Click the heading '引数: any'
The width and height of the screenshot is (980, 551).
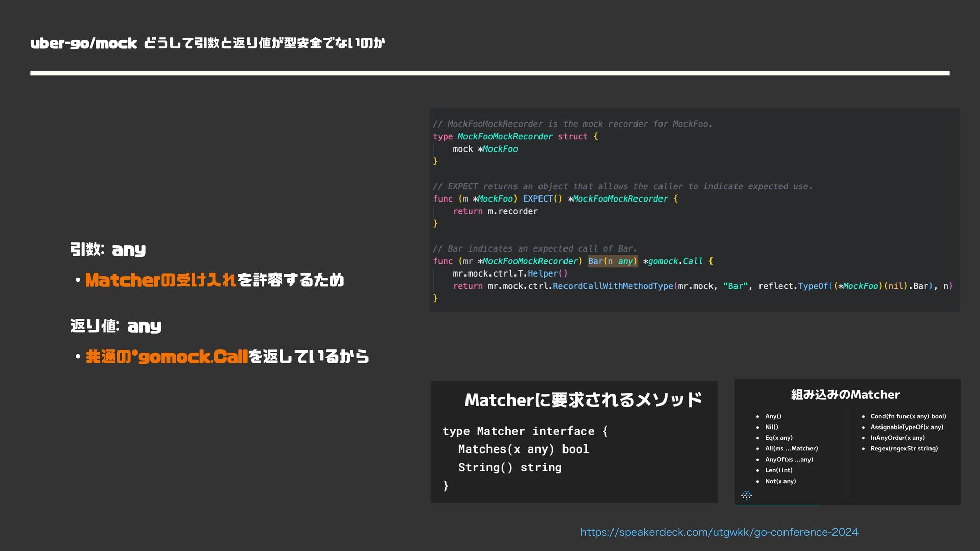(108, 249)
